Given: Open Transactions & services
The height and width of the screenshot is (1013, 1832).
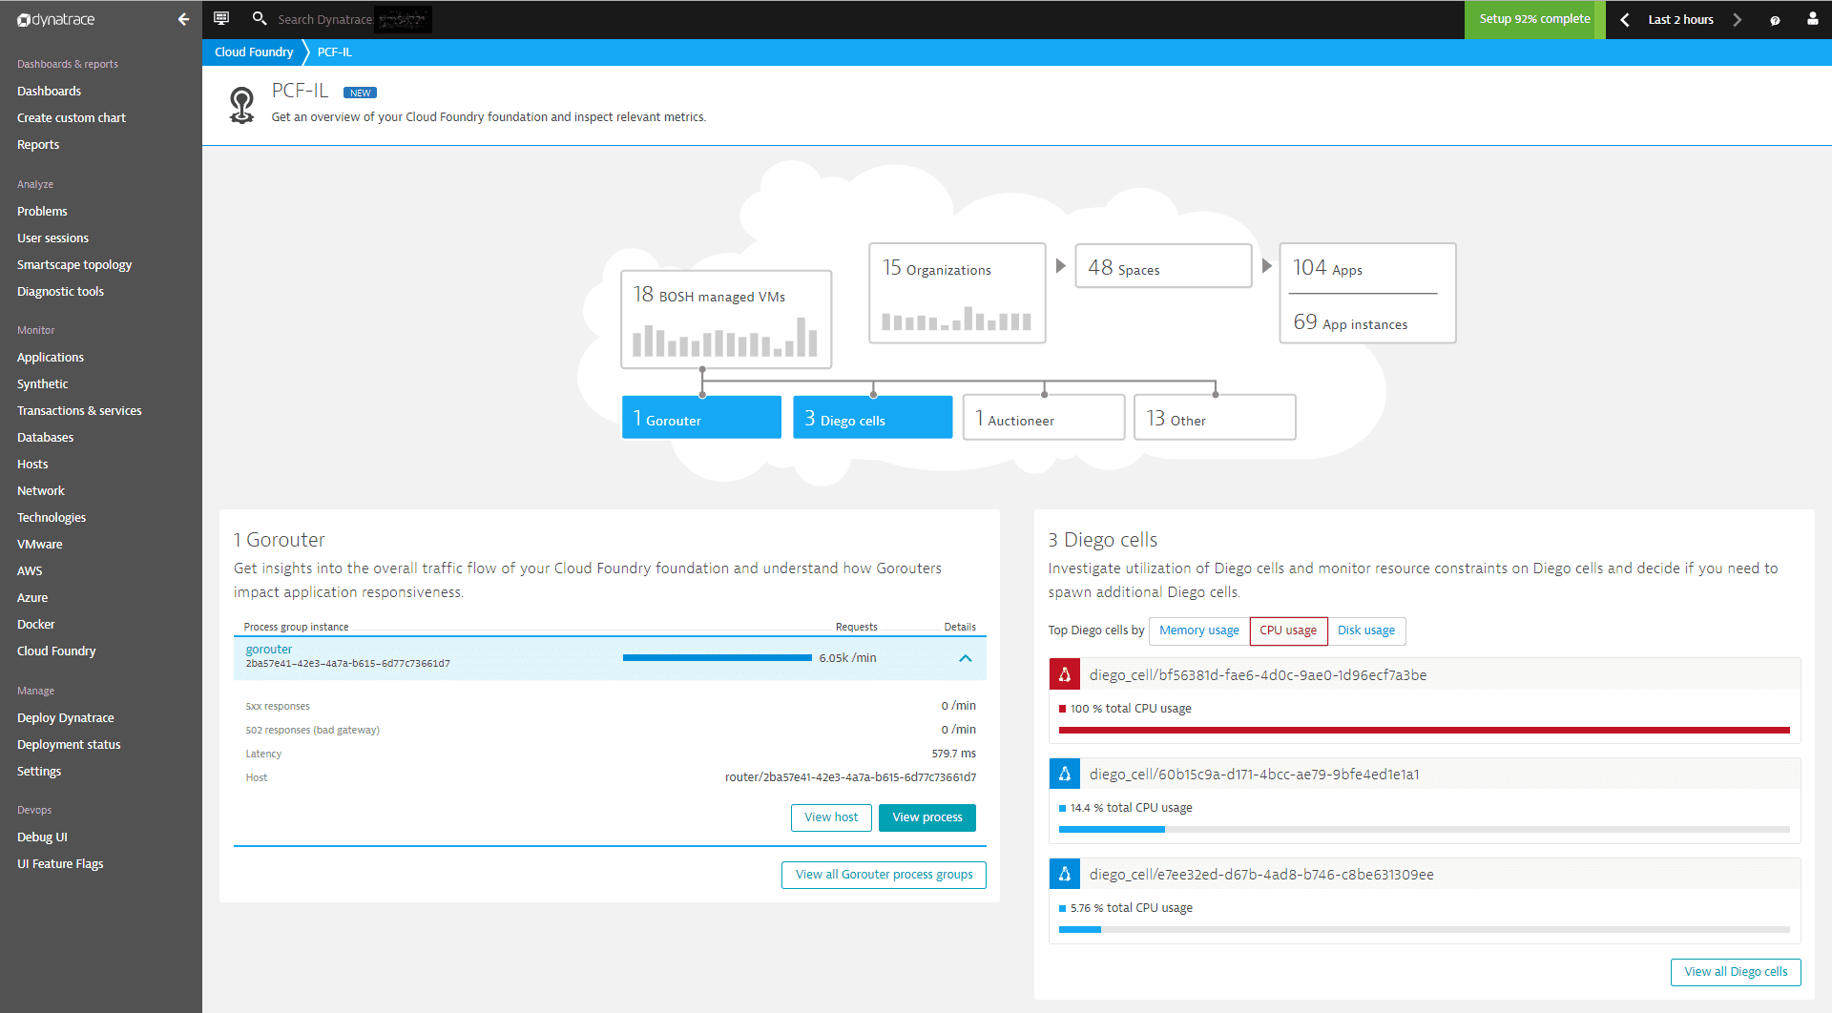Looking at the screenshot, I should coord(79,410).
